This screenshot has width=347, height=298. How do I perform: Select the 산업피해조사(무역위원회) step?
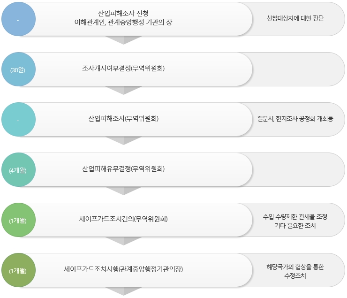123,118
